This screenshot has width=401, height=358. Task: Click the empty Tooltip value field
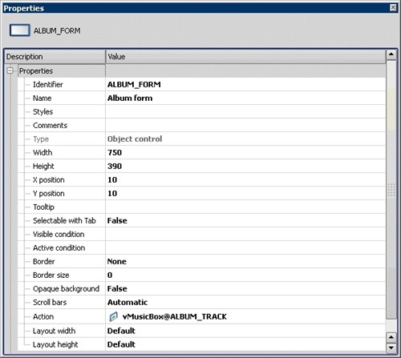click(x=245, y=207)
